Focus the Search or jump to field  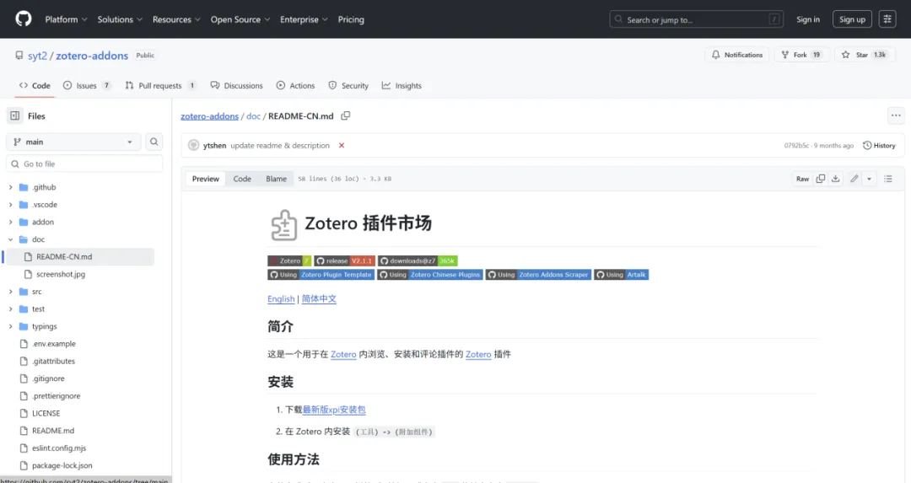[696, 19]
